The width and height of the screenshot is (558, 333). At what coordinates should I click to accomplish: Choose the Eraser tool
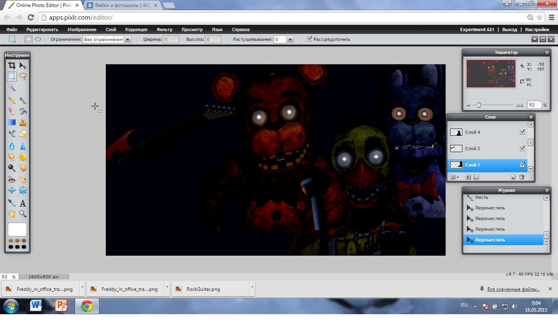click(12, 111)
